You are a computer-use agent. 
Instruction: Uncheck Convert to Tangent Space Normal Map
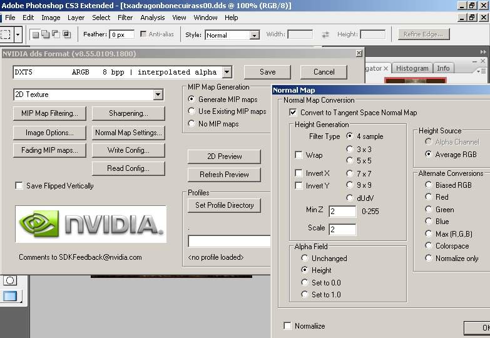coord(293,112)
